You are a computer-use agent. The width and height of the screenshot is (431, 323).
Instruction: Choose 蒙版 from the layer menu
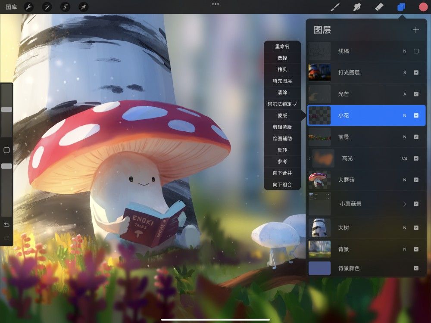click(x=282, y=115)
